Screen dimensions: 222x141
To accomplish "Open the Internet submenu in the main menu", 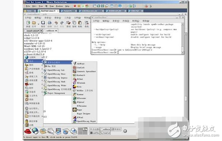I will [x=34, y=57].
